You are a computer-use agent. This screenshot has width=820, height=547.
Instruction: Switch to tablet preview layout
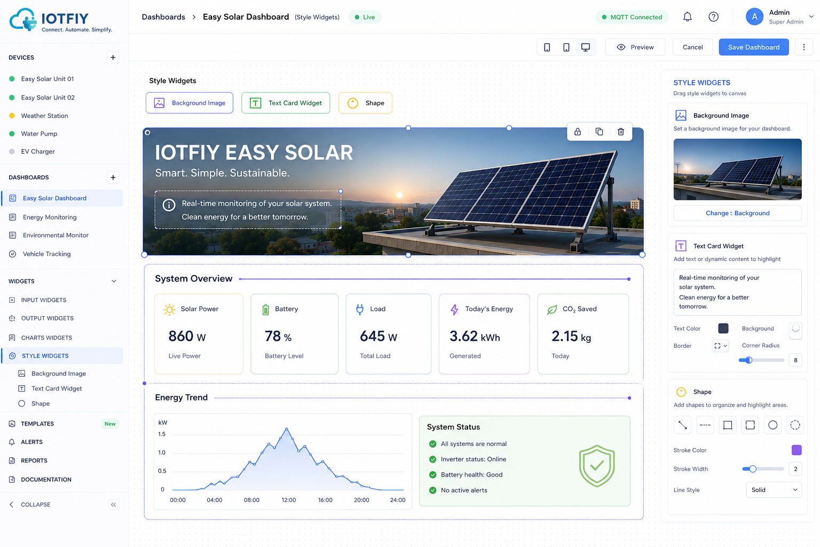(x=566, y=48)
